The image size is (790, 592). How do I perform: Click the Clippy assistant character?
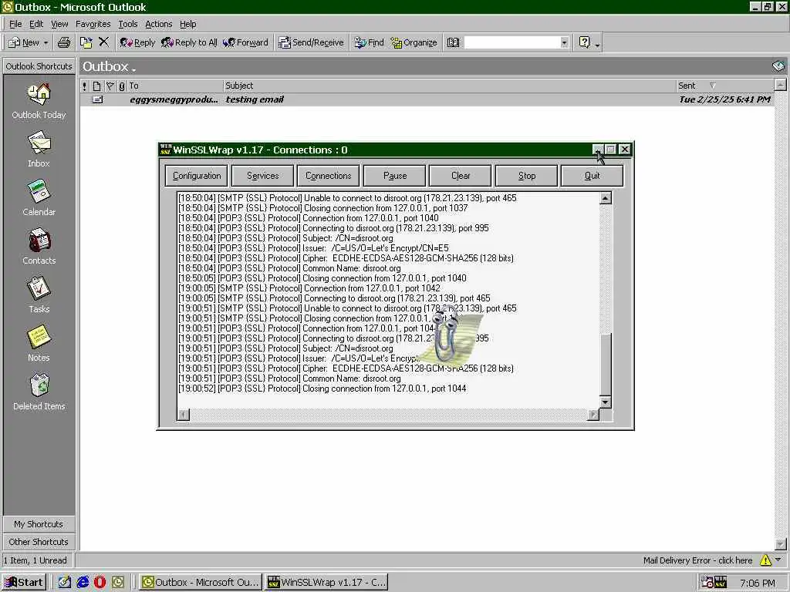[x=447, y=335]
